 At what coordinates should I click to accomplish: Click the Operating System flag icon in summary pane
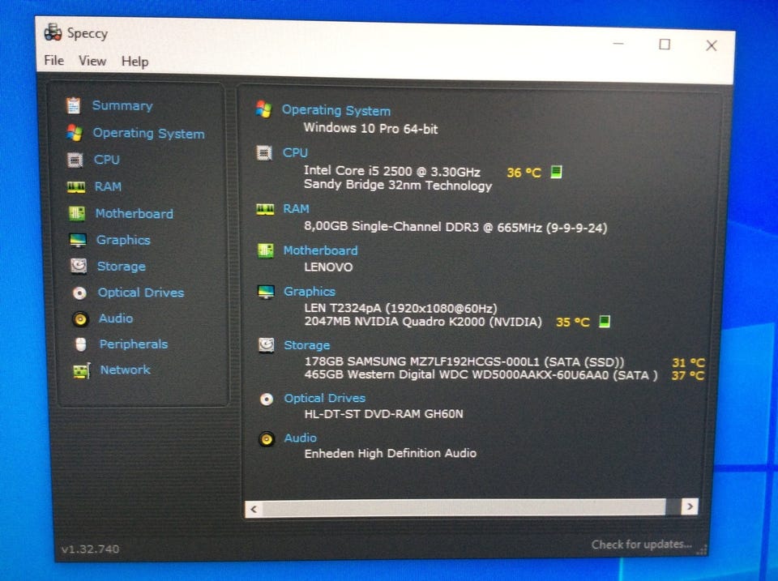tap(264, 109)
